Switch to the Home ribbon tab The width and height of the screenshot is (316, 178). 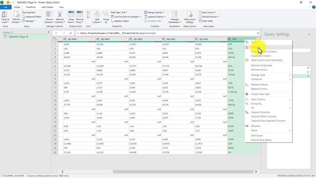pyautogui.click(x=17, y=7)
